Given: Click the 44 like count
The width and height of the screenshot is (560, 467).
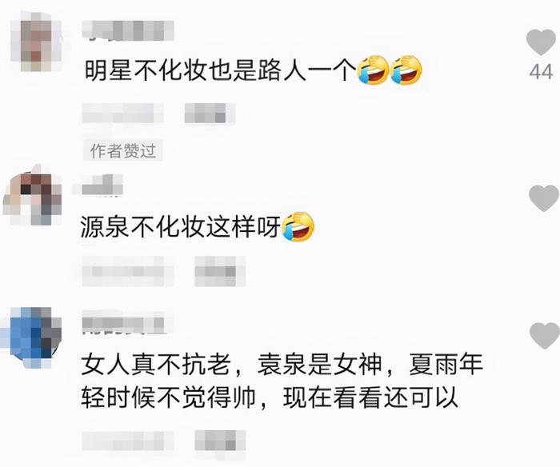Looking at the screenshot, I should [542, 72].
